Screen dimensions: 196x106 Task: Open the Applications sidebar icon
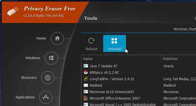(x=46, y=97)
